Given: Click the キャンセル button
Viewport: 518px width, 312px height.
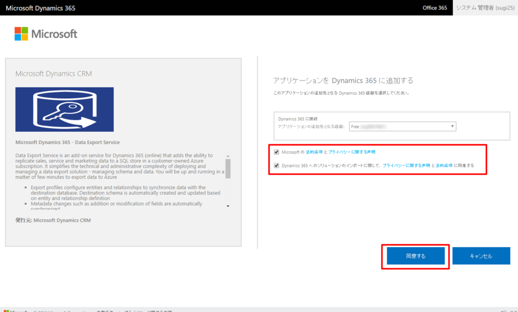Looking at the screenshot, I should (x=481, y=256).
